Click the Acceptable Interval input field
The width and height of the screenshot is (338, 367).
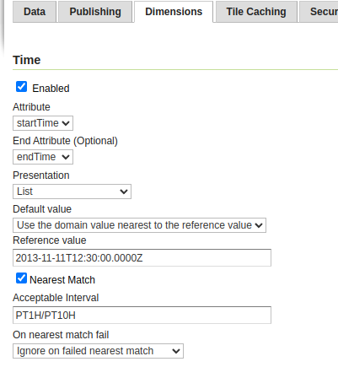click(x=142, y=315)
